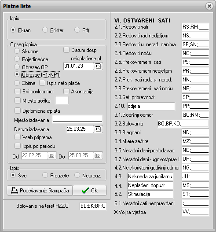
Task: Click the Bolovanje na teret HZZO field
Action: point(93,206)
